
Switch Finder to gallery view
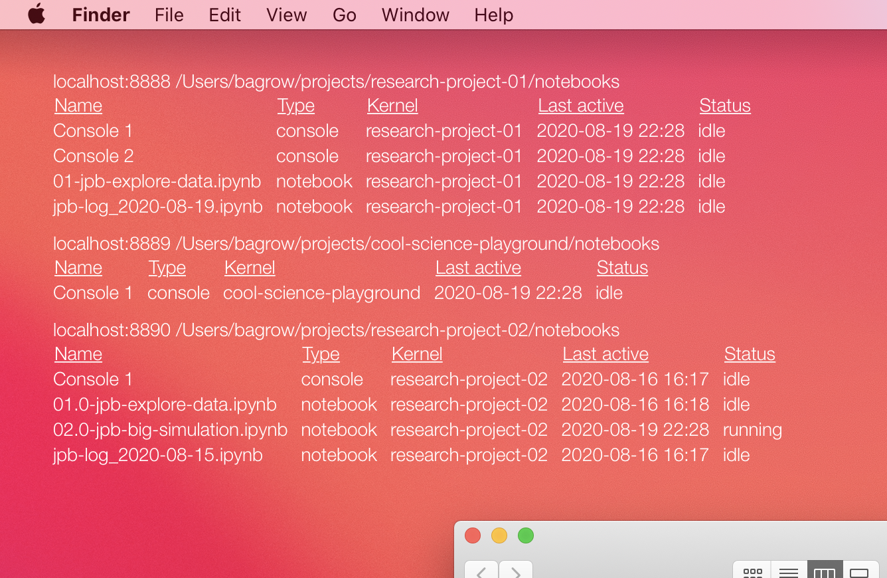(860, 571)
